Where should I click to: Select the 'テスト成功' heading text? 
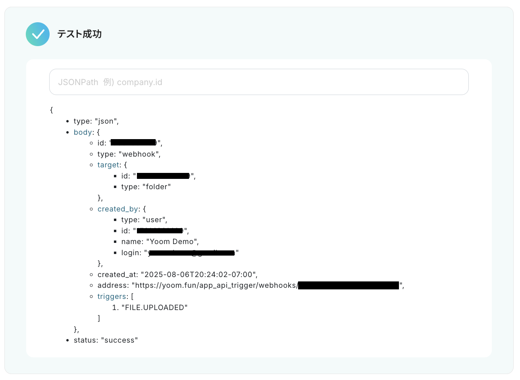pos(79,34)
